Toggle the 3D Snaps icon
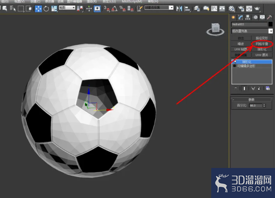This screenshot has height=198, width=275. point(106,8)
